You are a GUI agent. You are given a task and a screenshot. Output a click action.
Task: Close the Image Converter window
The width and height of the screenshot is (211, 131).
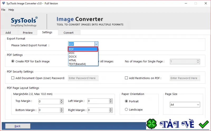click(206, 3)
